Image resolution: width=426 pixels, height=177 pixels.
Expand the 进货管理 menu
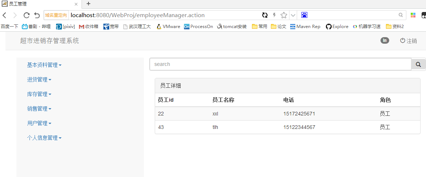tap(39, 80)
